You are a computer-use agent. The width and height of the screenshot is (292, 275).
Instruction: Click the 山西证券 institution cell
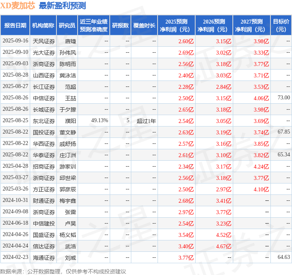click(44, 75)
